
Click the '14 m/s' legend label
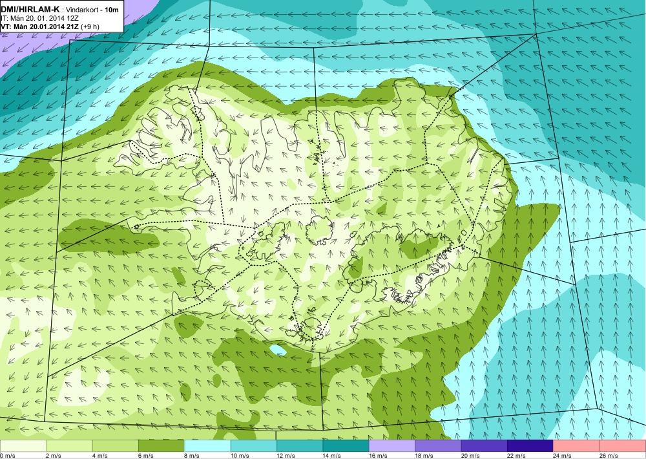(332, 456)
